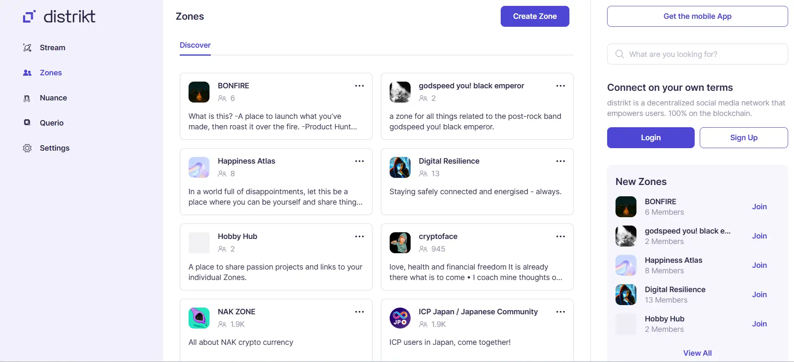The height and width of the screenshot is (362, 794).
Task: Open the ICP Japan zone card avatar
Action: click(400, 318)
